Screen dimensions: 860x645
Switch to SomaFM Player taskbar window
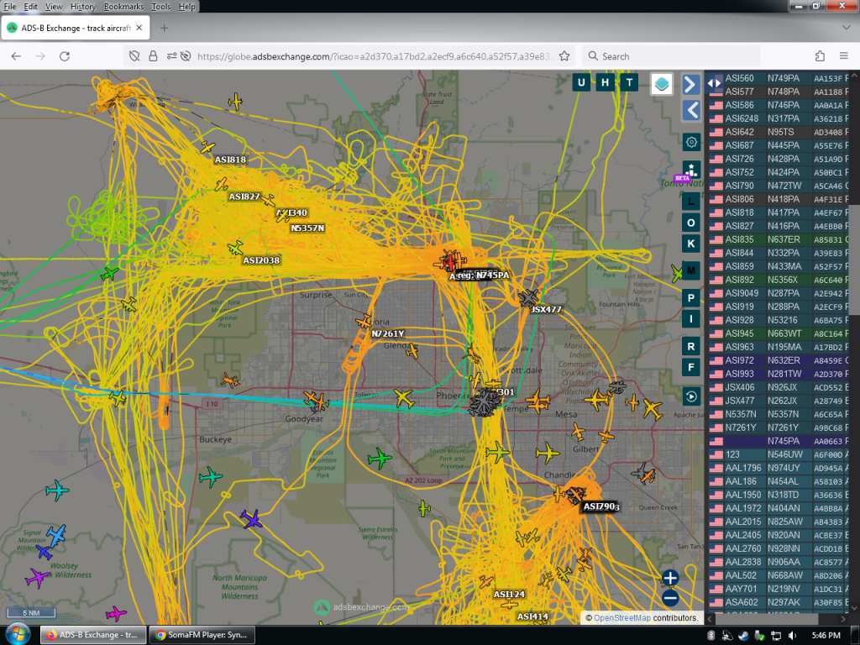tap(202, 635)
